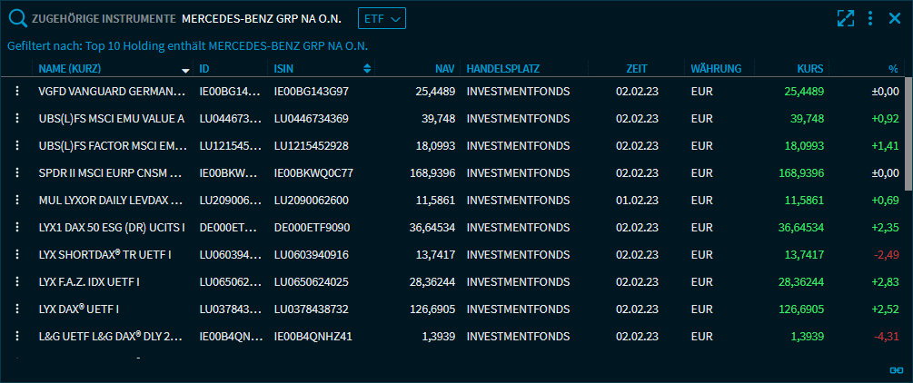Open row menu for UBS MSCI EMU Value A
Viewport: 913px width, 383px height.
pos(16,119)
